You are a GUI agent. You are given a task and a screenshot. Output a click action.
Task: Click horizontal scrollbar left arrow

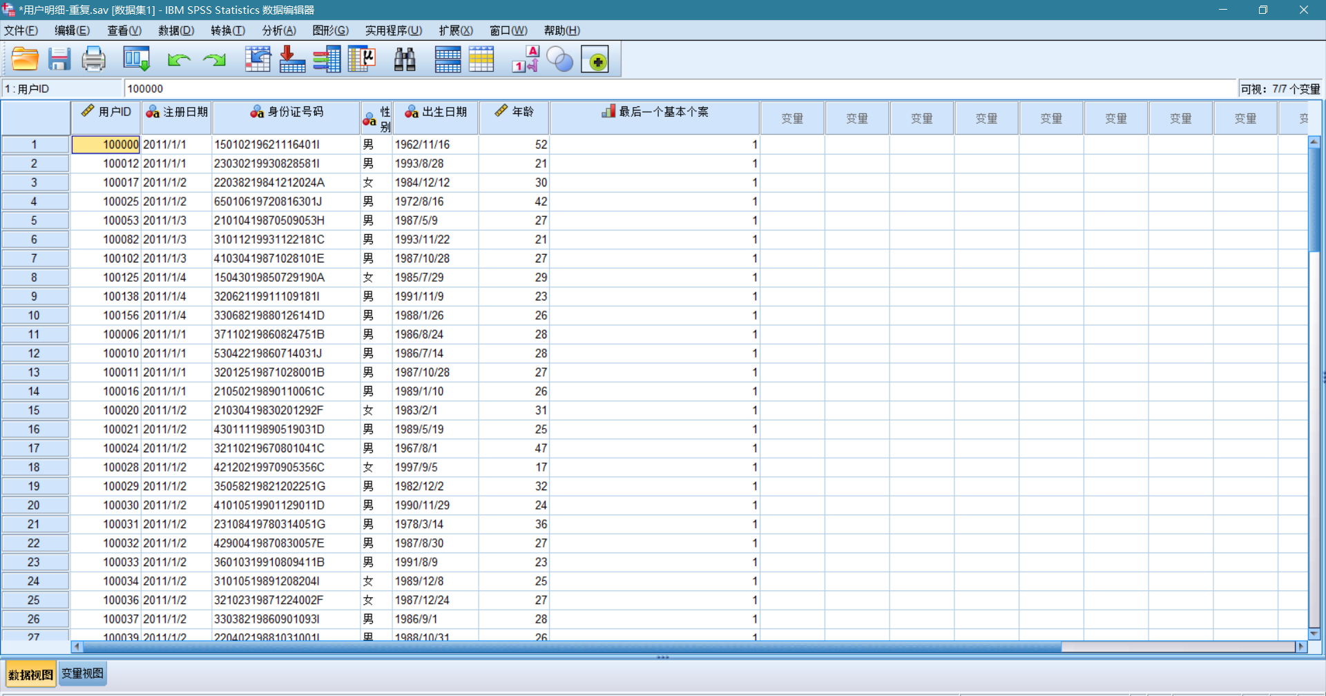tap(77, 647)
